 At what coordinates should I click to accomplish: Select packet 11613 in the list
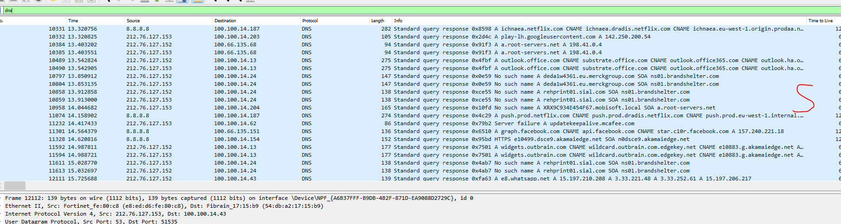pyautogui.click(x=420, y=171)
